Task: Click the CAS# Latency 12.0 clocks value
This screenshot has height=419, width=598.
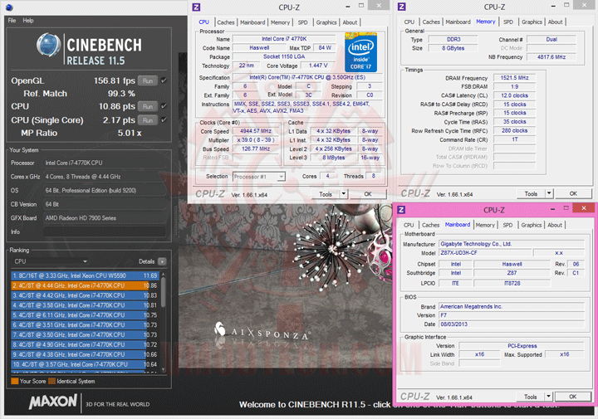Action: (x=514, y=95)
